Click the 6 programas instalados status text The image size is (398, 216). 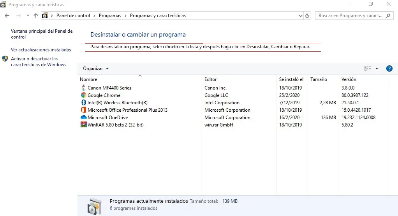[x=134, y=208]
